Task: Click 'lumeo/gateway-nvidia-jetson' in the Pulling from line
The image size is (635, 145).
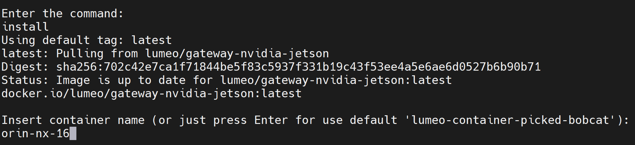Action: (x=237, y=54)
